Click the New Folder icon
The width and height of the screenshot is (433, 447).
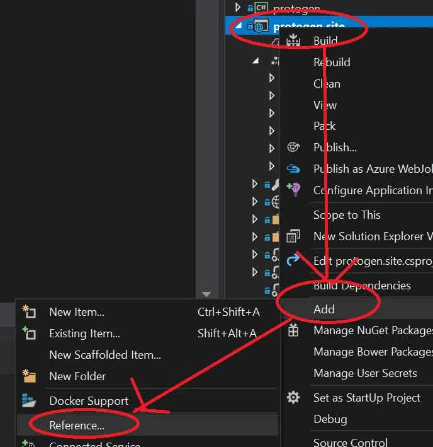pos(29,376)
